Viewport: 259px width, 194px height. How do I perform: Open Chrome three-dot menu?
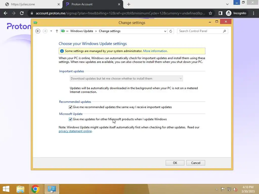[x=253, y=13]
